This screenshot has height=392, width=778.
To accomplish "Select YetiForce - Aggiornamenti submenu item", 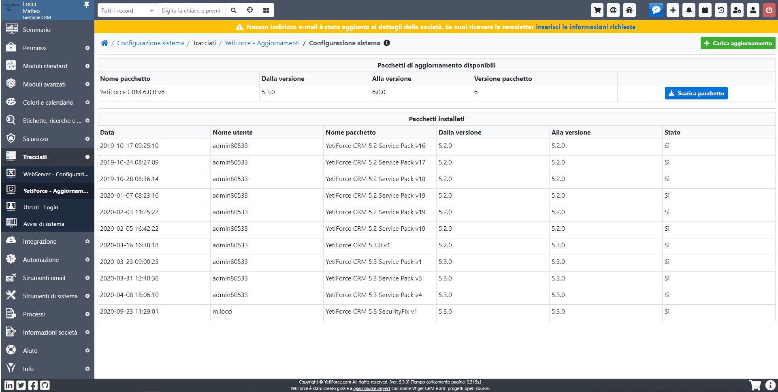I will tap(48, 191).
